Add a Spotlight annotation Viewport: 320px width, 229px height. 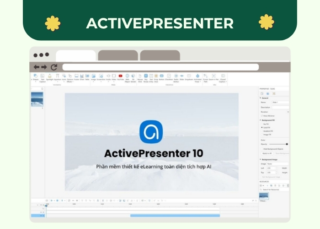tap(49, 77)
